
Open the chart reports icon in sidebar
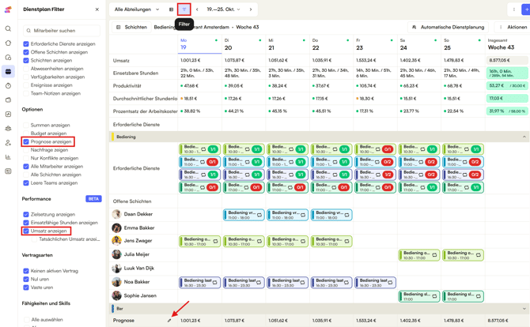point(8,157)
